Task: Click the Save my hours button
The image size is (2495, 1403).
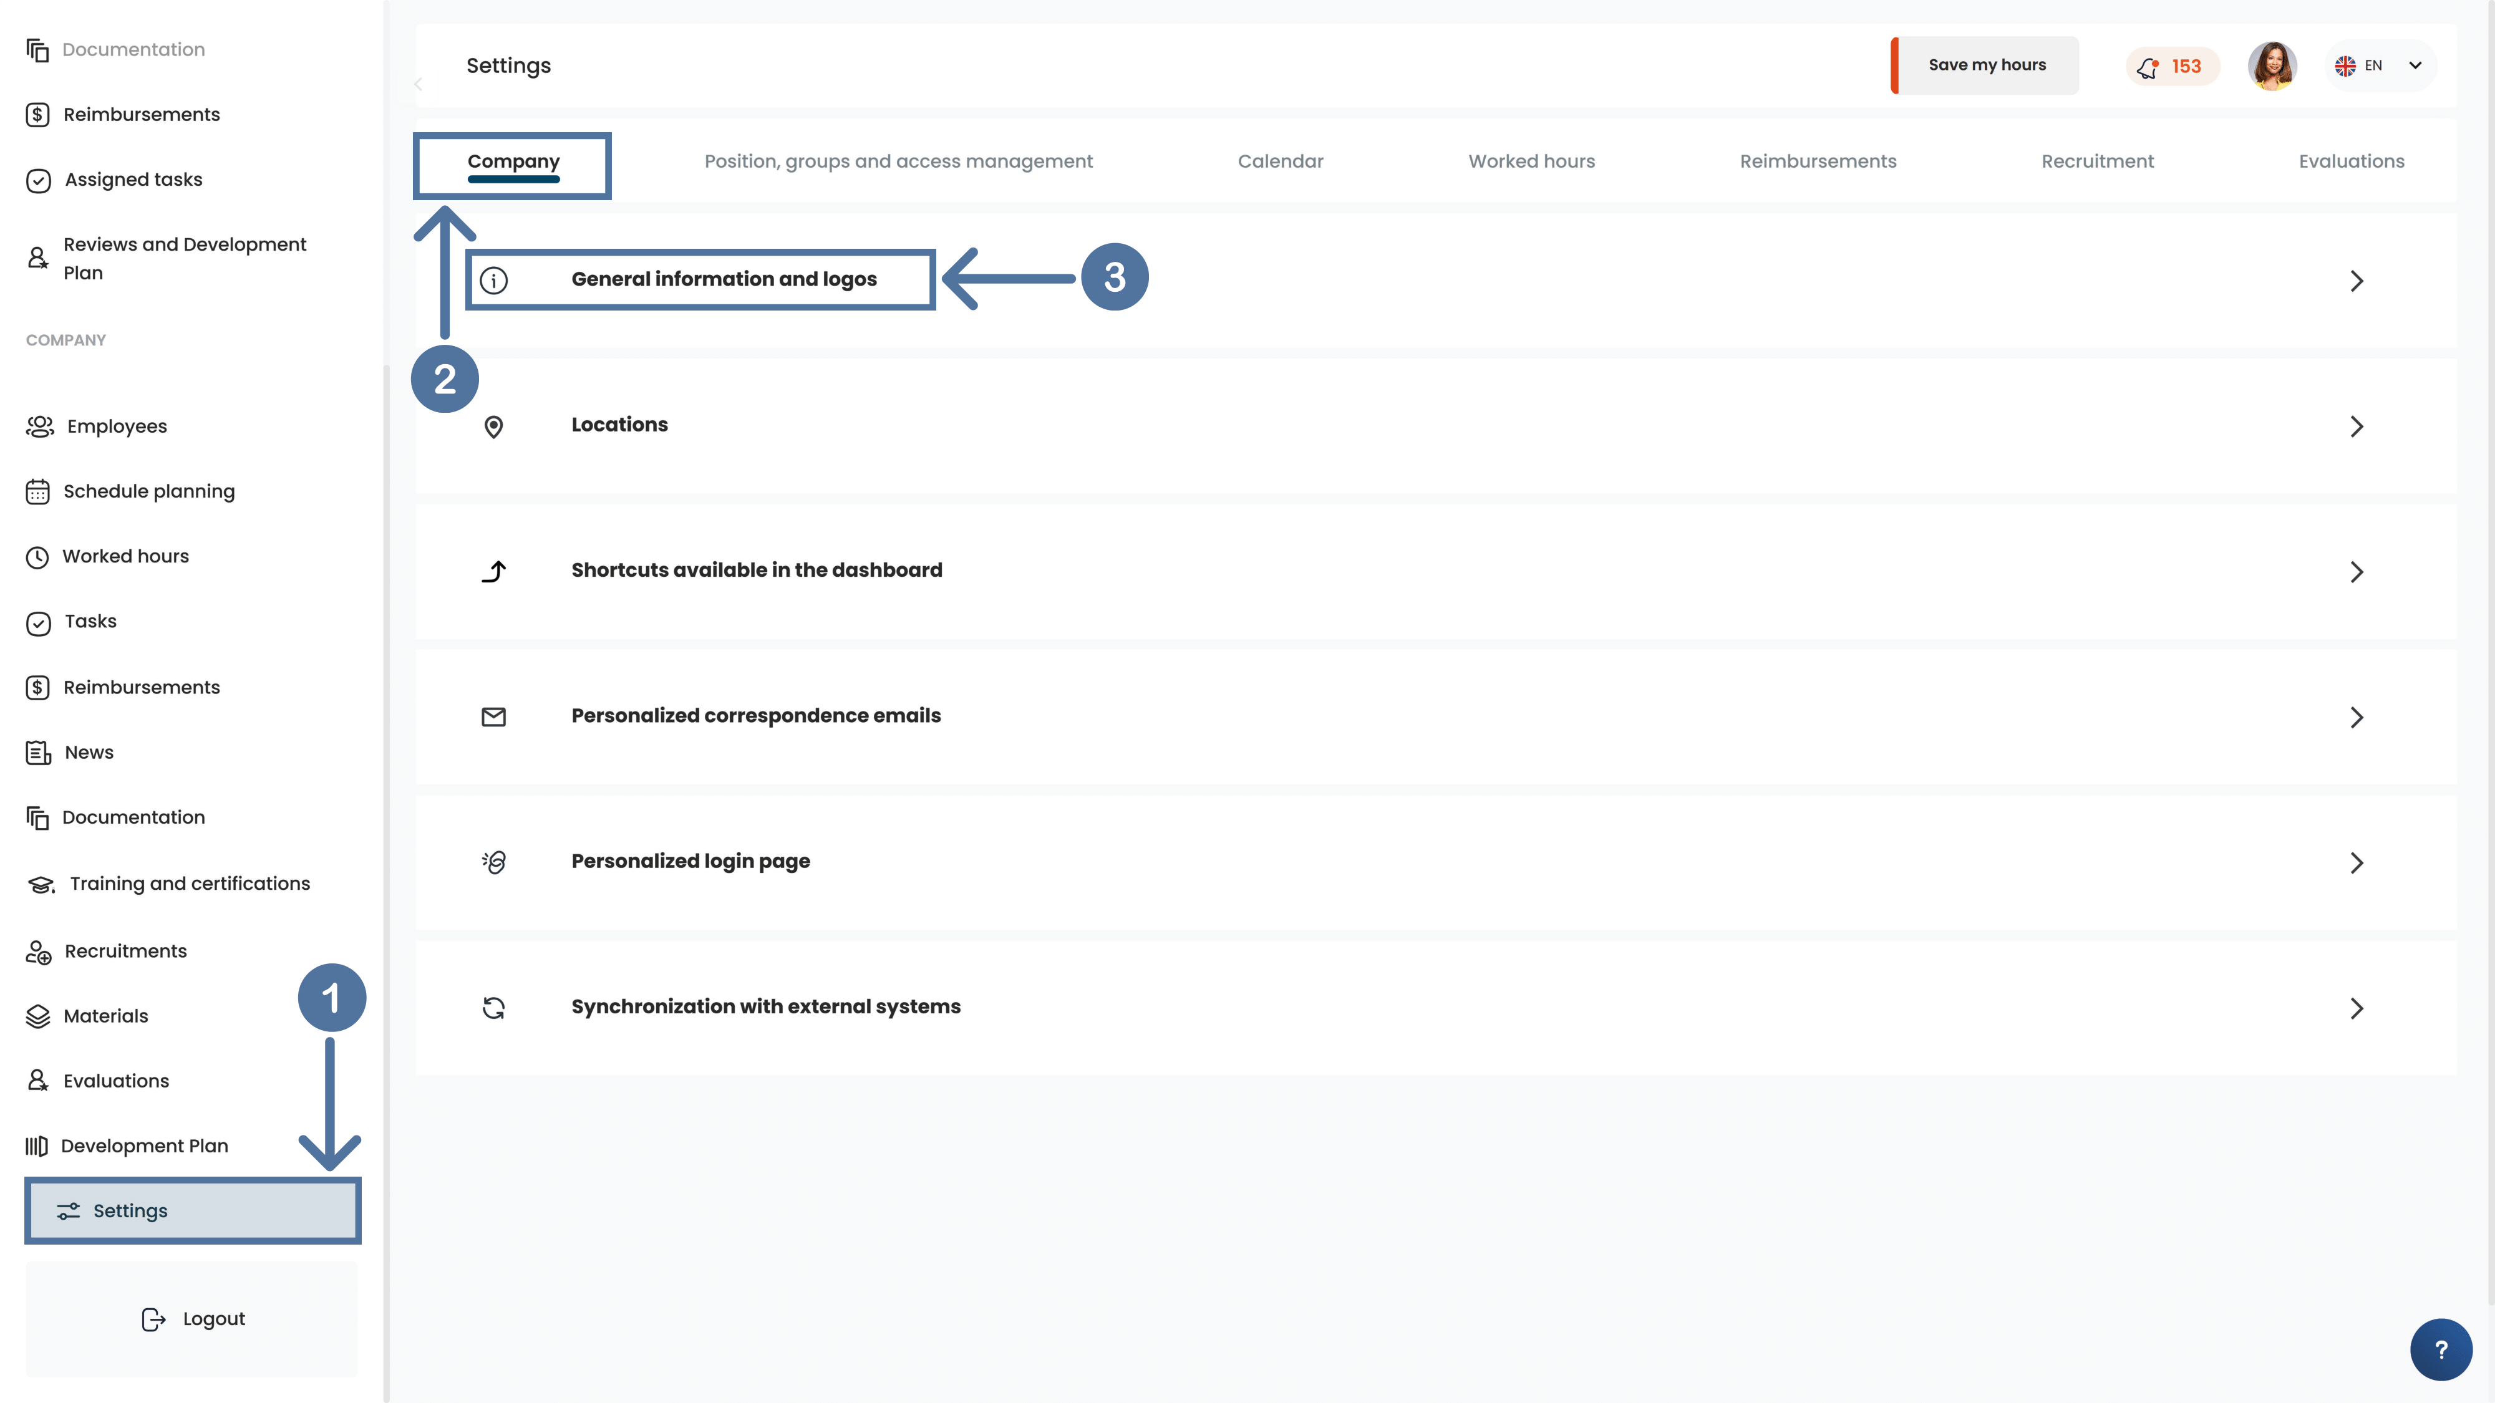Action: click(1985, 66)
